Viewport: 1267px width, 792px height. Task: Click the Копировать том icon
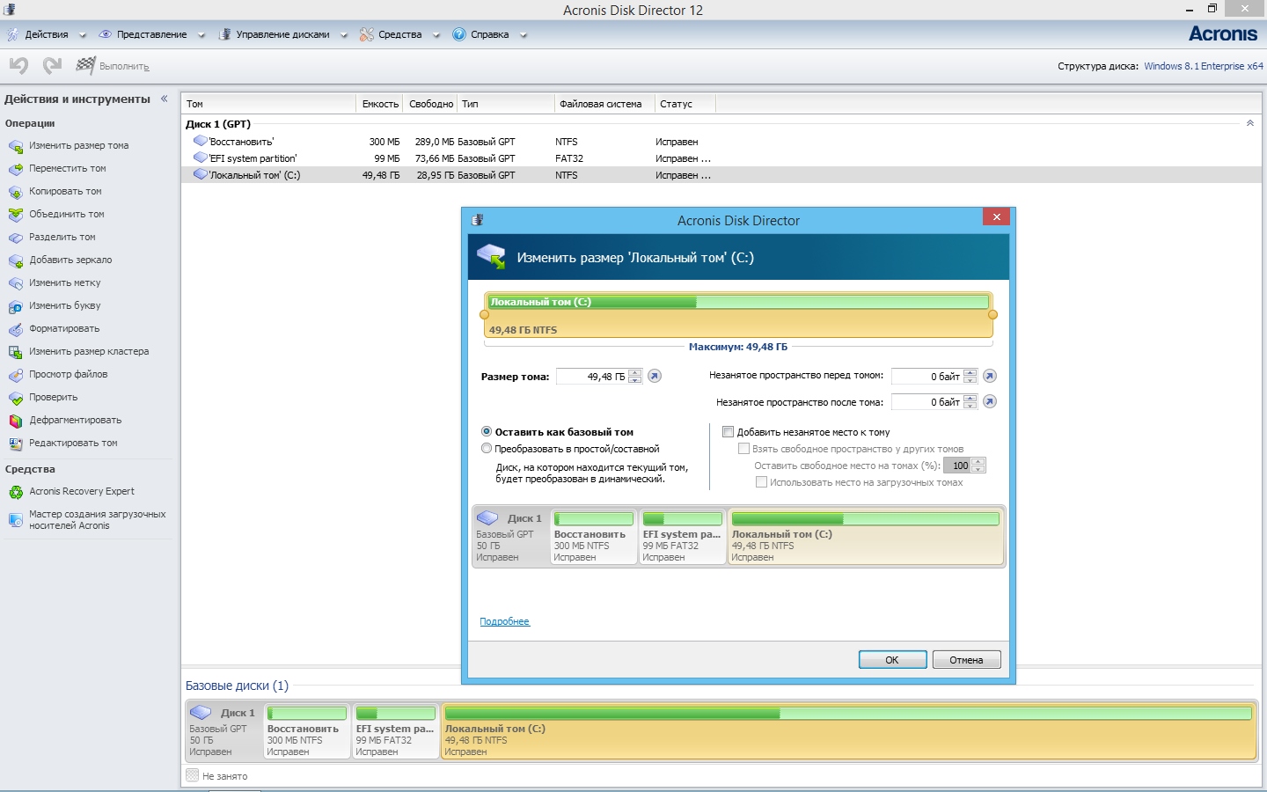point(16,192)
